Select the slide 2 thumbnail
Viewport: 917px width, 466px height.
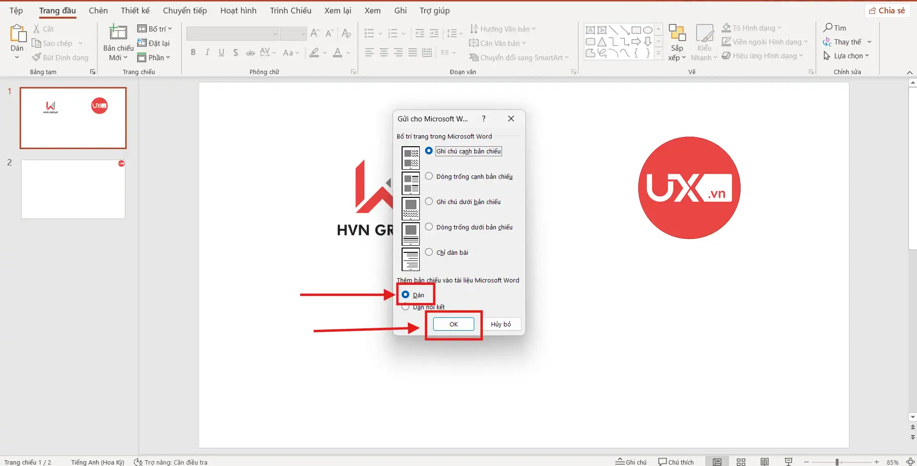[73, 189]
